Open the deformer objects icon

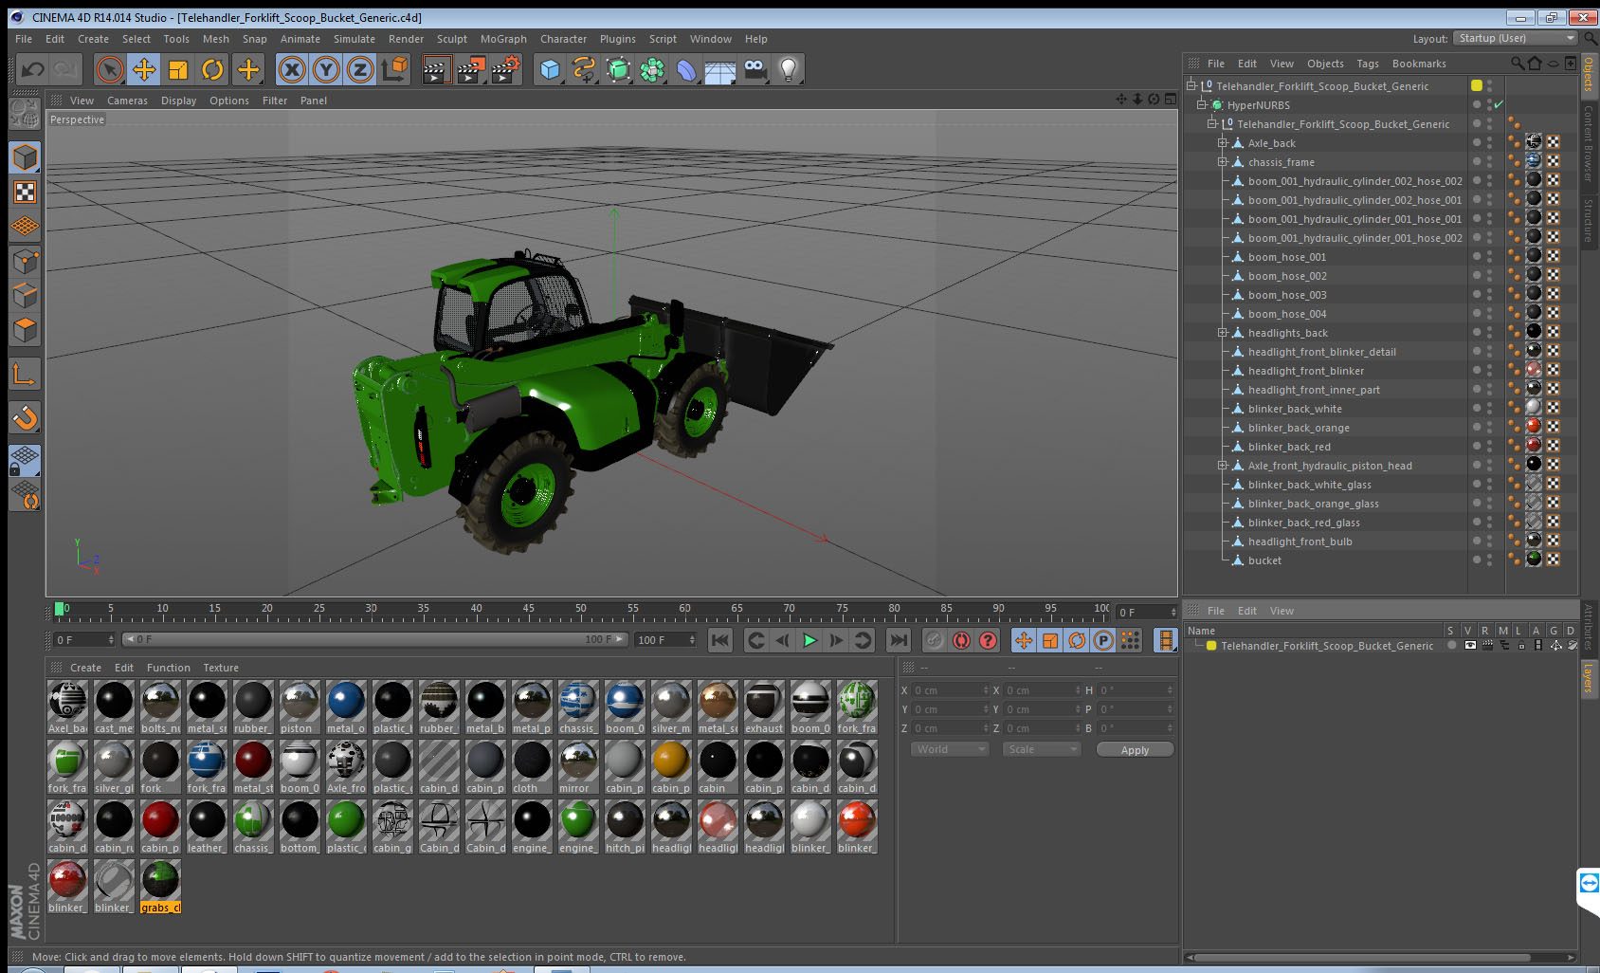point(686,69)
